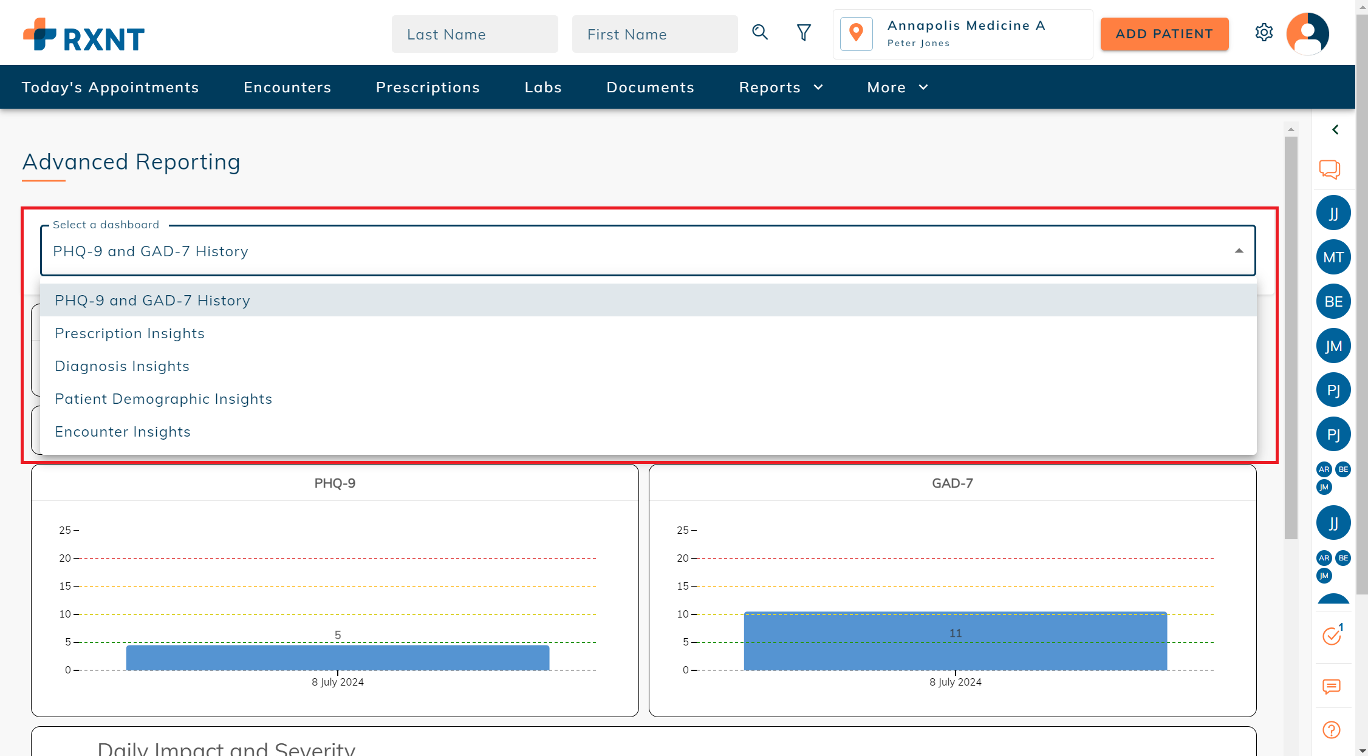Viewport: 1368px width, 756px height.
Task: Click the inner scrollbar up arrow
Action: (x=1291, y=129)
